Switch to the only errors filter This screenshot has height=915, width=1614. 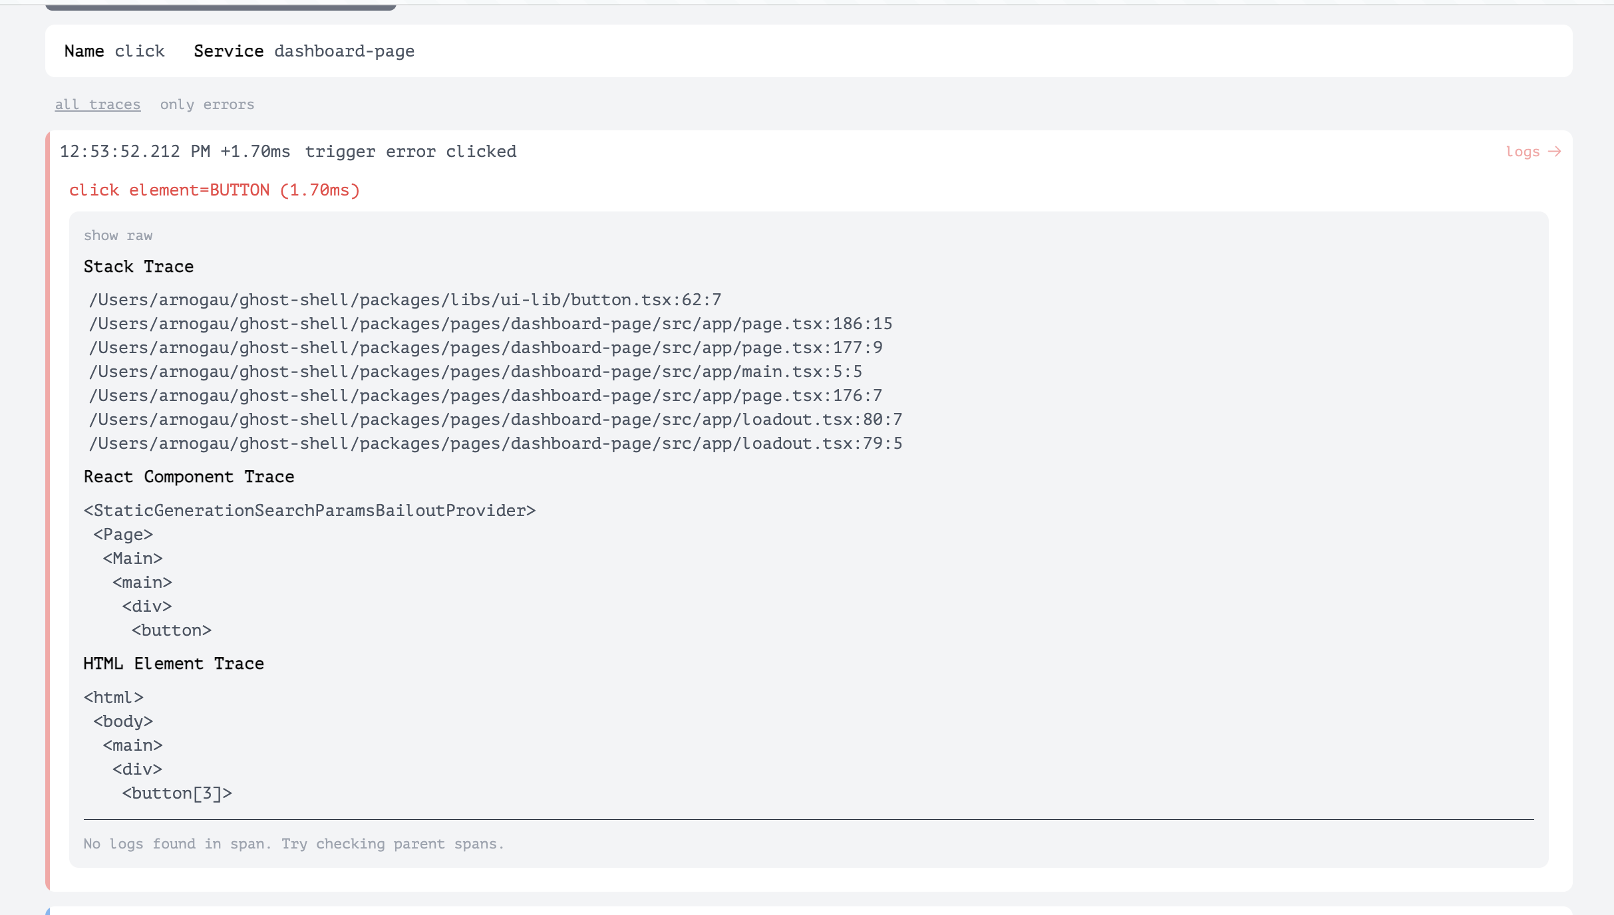point(207,104)
